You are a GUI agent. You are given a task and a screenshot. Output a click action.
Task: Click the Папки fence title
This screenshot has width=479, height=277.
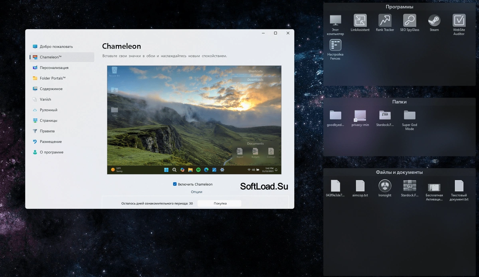(399, 102)
